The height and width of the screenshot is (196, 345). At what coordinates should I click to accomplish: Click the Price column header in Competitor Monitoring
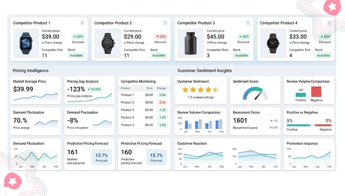tap(149, 88)
